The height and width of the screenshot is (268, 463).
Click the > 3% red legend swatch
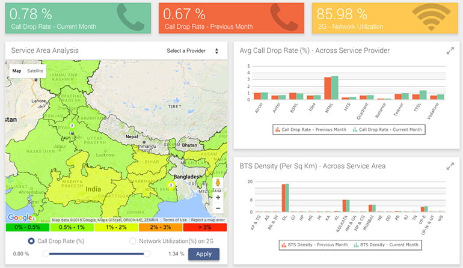205,227
